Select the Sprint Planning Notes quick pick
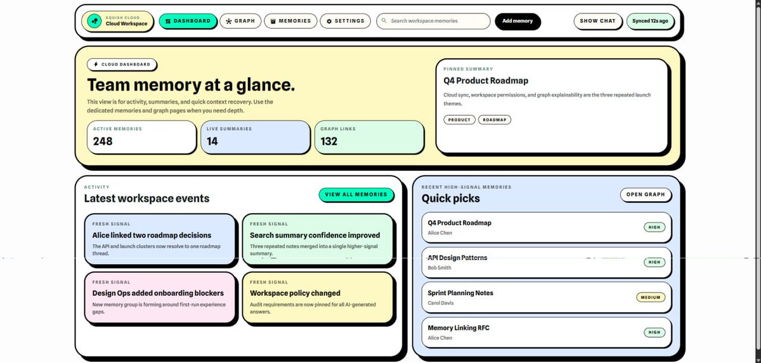Screen dimensions: 761x363 [547, 297]
